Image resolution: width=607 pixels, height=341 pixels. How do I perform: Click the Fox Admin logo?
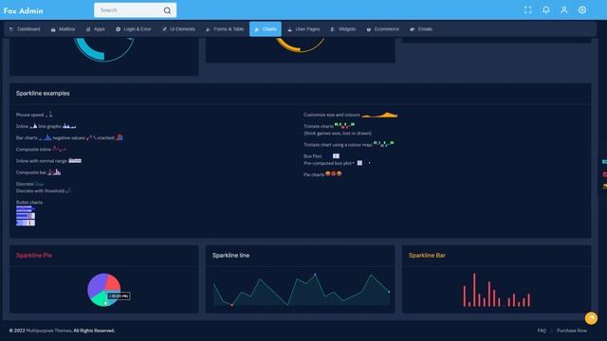coord(23,10)
